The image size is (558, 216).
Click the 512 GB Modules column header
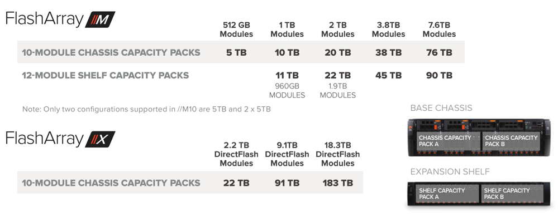coord(236,30)
